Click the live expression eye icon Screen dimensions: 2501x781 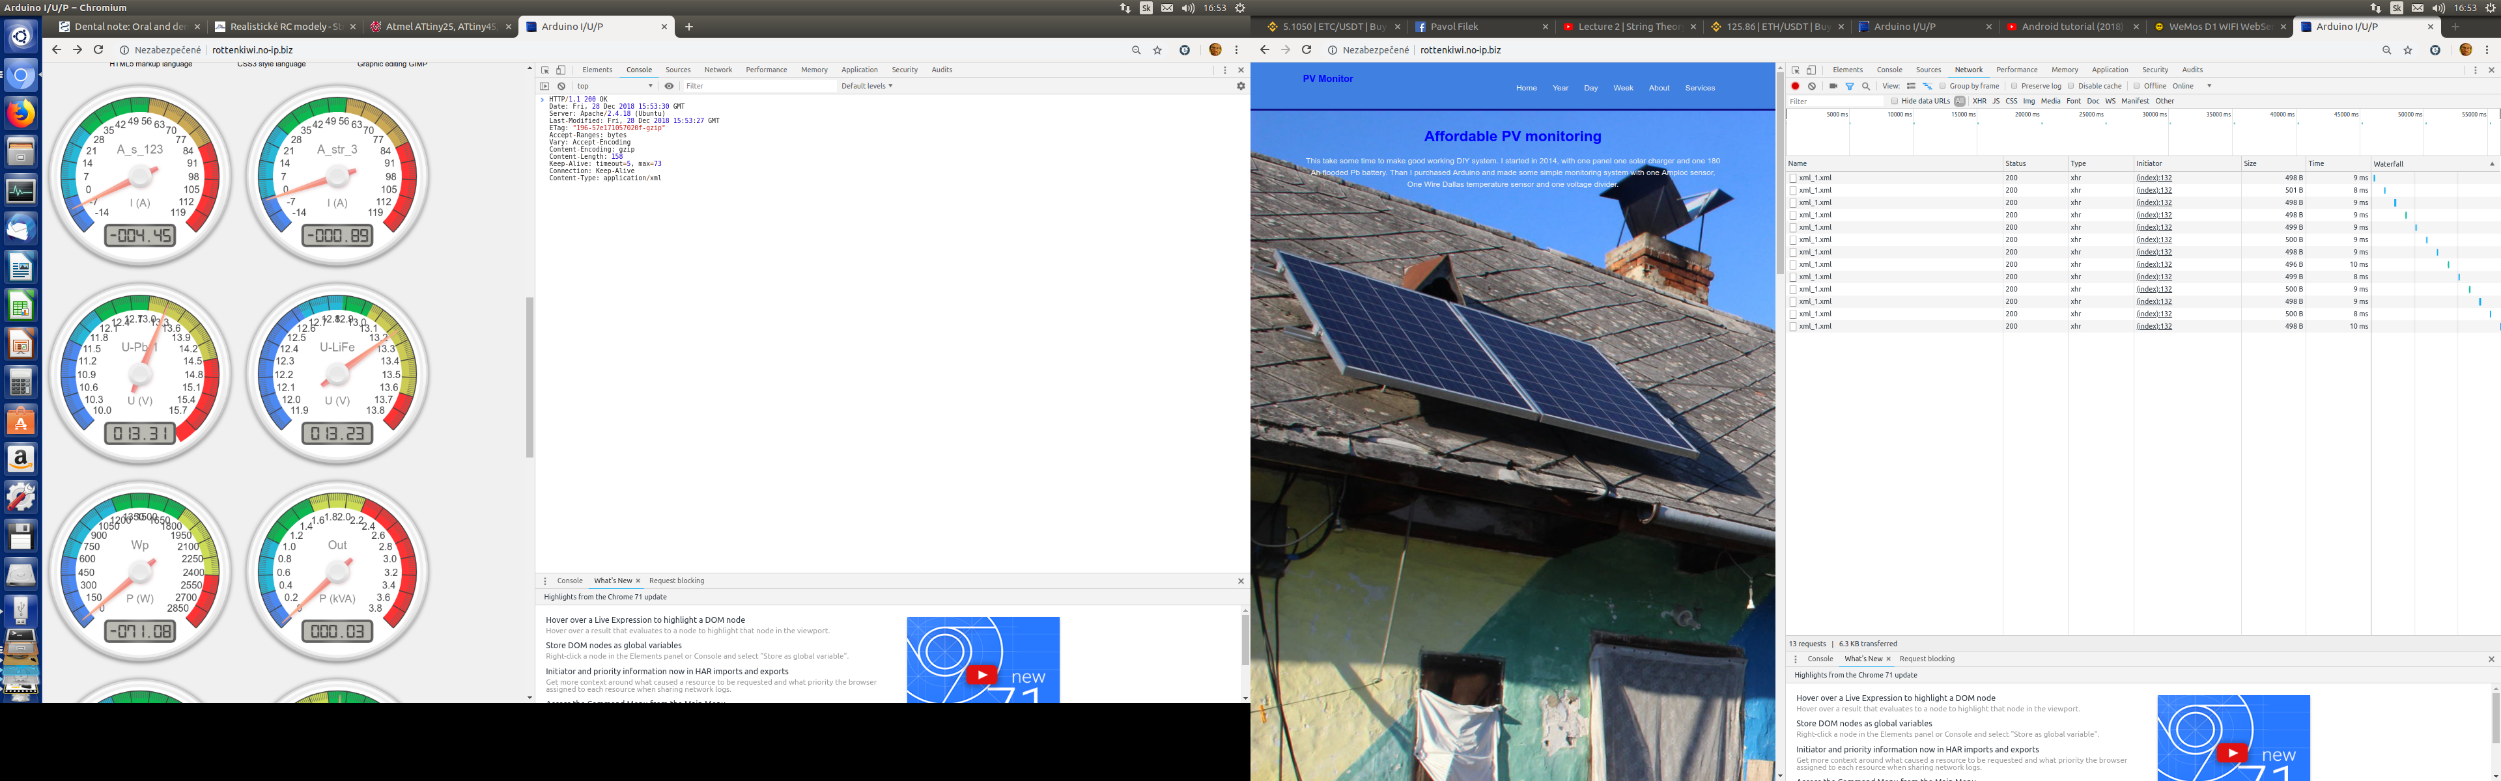click(x=669, y=87)
